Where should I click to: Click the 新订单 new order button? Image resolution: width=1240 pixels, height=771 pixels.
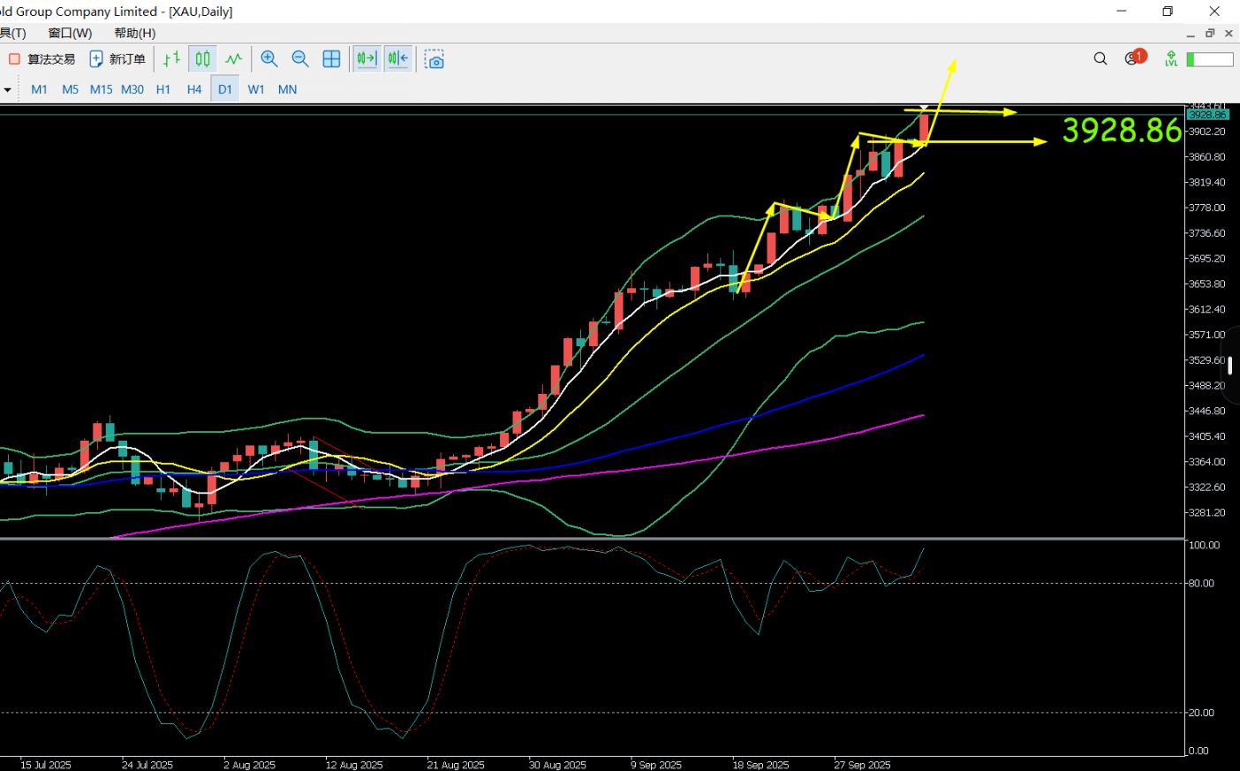tap(117, 59)
